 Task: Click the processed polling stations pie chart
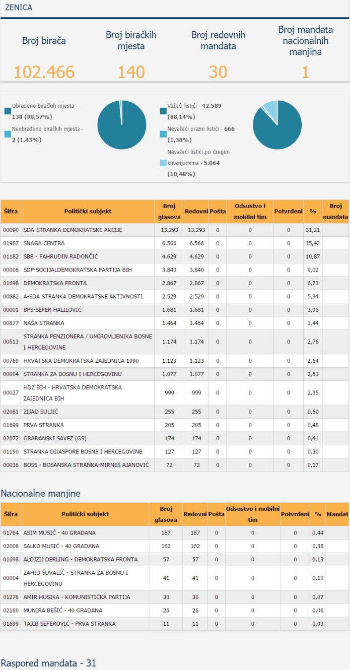tap(122, 124)
